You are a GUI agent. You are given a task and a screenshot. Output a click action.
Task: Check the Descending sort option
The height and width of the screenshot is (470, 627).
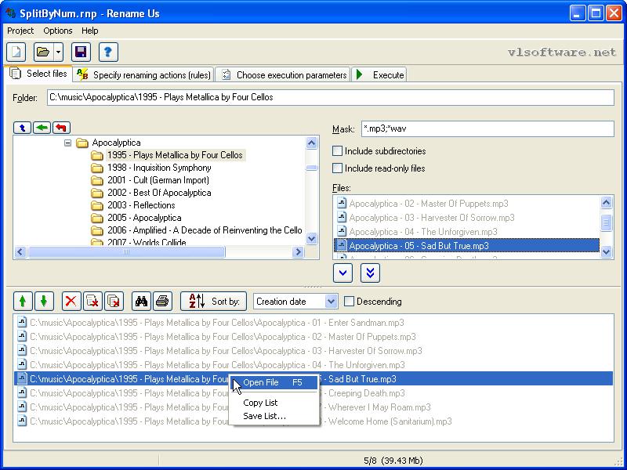click(x=350, y=302)
